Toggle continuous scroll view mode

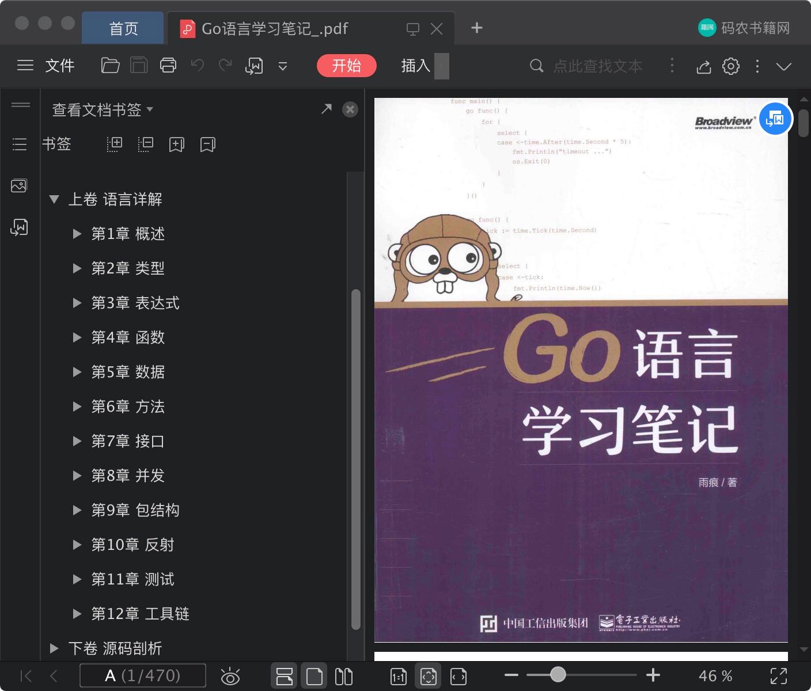pos(284,676)
